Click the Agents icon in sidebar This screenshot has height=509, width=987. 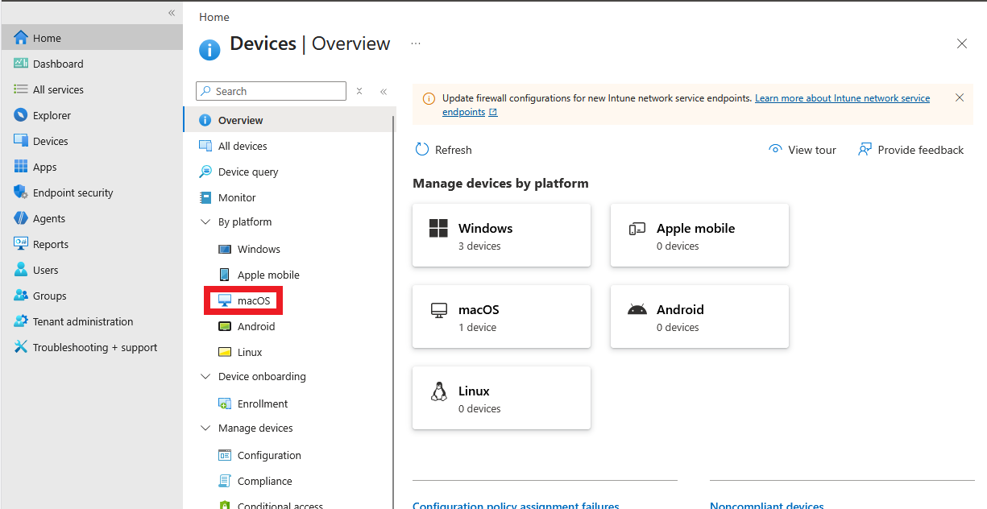(x=21, y=218)
